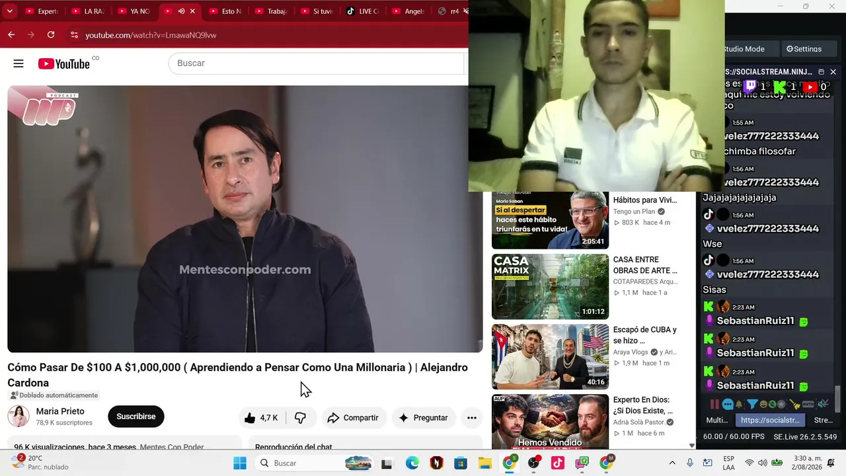The height and width of the screenshot is (476, 846).
Task: Select the Multi dock tab in streaming app
Action: coord(717,420)
